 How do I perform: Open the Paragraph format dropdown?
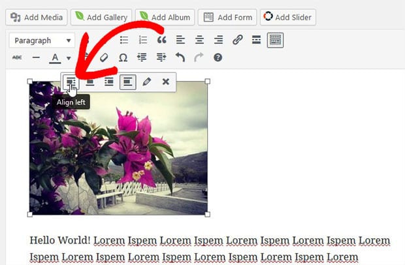(x=42, y=40)
